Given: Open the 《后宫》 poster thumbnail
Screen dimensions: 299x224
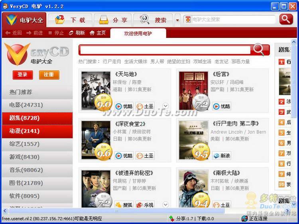Looking at the screenshot, I should [193, 91].
